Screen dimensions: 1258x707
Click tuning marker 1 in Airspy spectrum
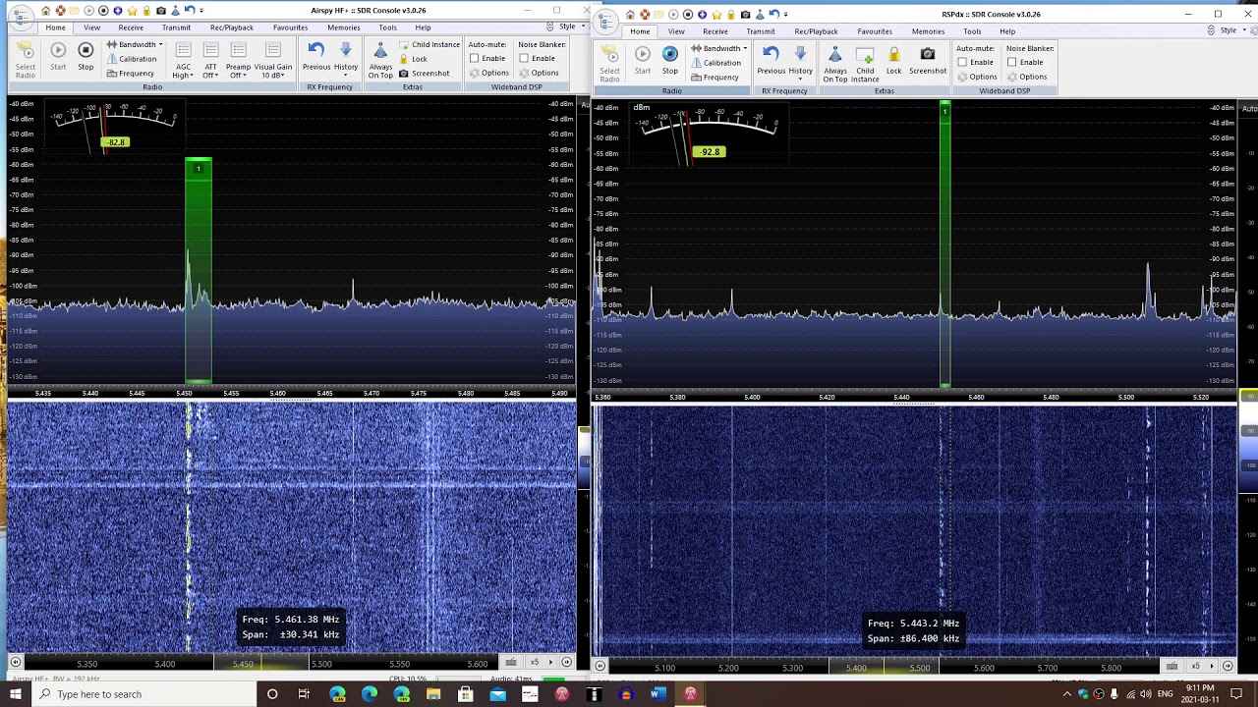[198, 169]
